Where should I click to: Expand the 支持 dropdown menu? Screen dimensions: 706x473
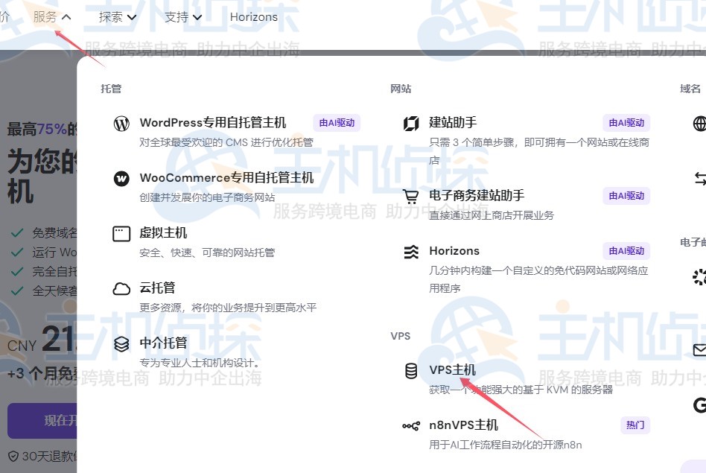point(183,17)
